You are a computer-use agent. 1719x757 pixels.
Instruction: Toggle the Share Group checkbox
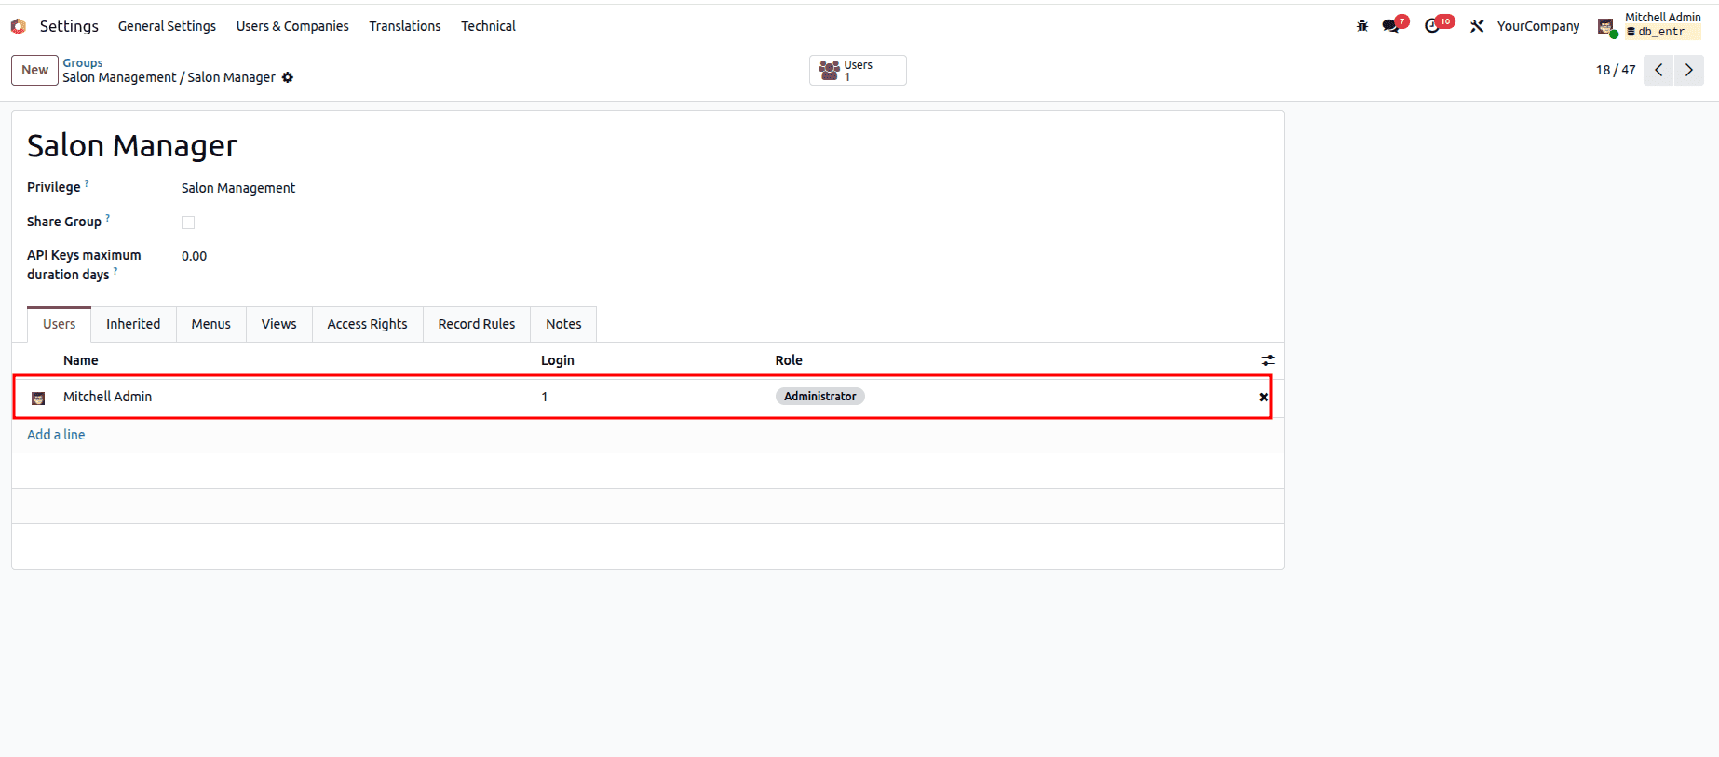pos(188,223)
